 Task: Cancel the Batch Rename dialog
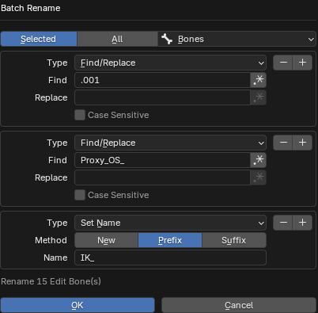tap(239, 305)
